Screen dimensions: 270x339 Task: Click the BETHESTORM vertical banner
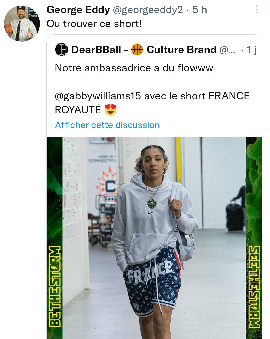pos(54,286)
